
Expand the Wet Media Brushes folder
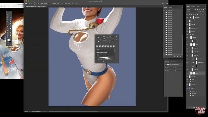click(97, 55)
